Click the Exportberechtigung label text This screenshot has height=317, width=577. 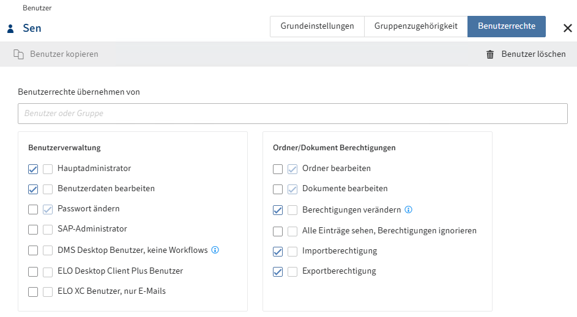pos(339,271)
